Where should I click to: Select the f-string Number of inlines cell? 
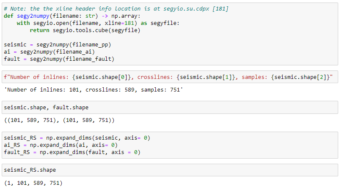[170, 77]
